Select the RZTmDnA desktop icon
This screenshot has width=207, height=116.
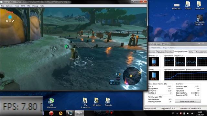[177, 6]
